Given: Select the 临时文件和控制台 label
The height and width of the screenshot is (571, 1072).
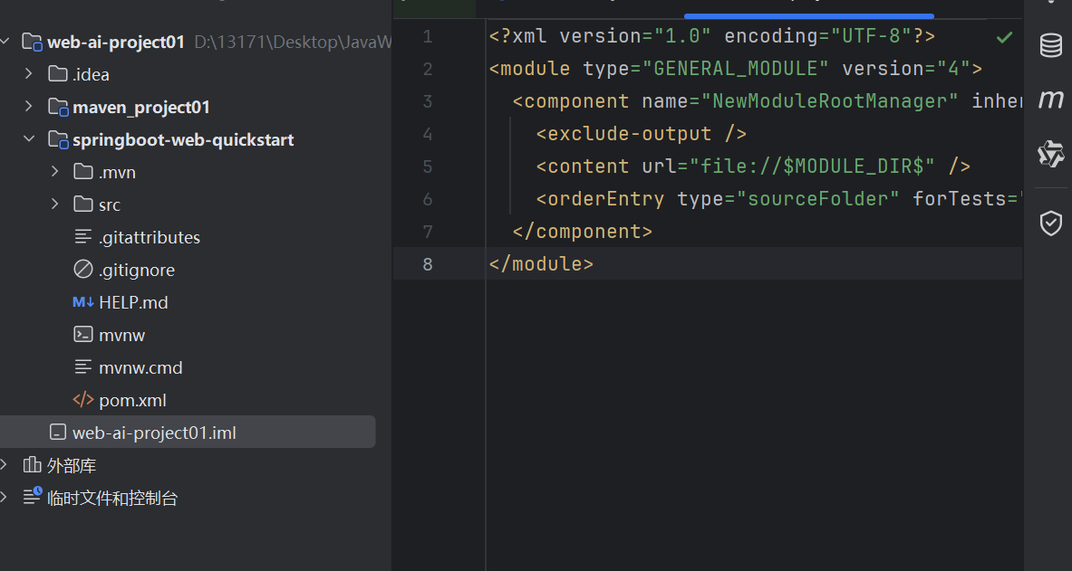Looking at the screenshot, I should pyautogui.click(x=112, y=498).
